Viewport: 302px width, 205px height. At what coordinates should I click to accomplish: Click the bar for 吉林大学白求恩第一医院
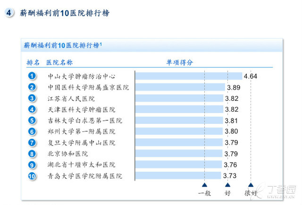pyautogui.click(x=179, y=120)
